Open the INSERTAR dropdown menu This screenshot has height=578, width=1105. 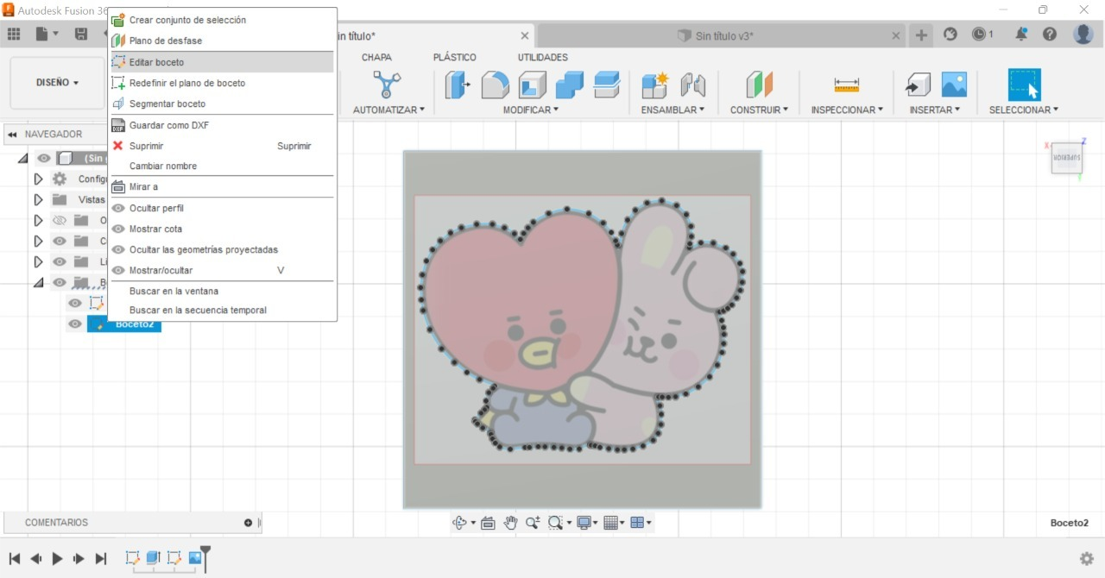point(935,110)
